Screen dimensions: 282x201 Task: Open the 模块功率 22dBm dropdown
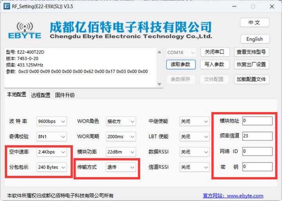(x=121, y=152)
